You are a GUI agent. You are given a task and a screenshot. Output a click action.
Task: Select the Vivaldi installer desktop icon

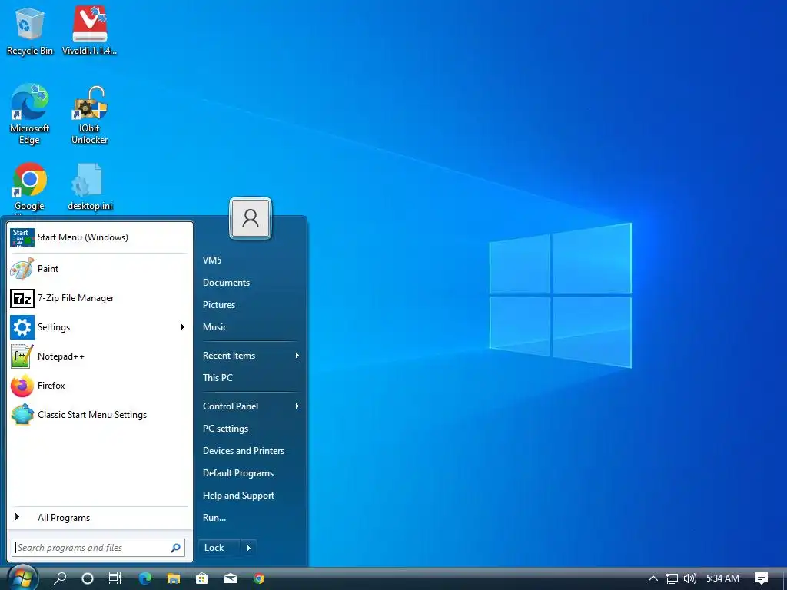[x=89, y=31]
